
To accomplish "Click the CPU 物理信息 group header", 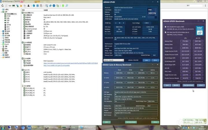I will pyautogui.click(x=27, y=42).
